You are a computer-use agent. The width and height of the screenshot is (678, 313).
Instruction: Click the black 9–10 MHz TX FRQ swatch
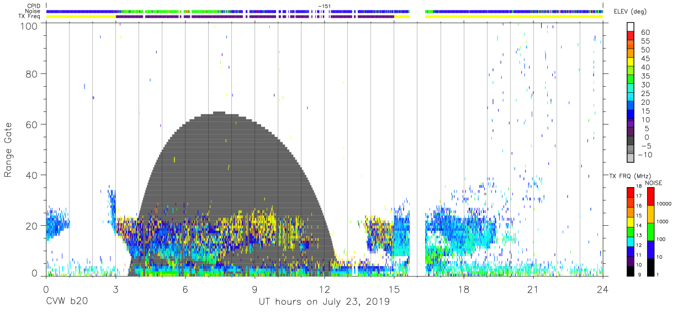631,270
